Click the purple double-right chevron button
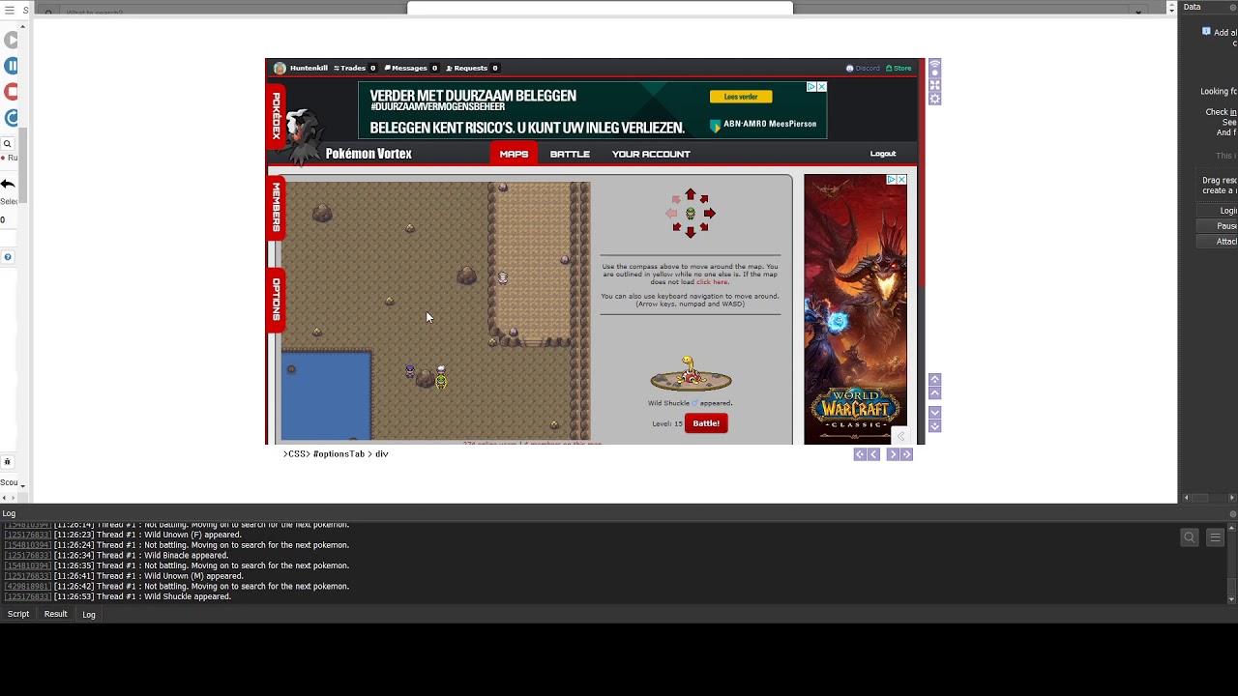The height and width of the screenshot is (696, 1238). point(906,454)
